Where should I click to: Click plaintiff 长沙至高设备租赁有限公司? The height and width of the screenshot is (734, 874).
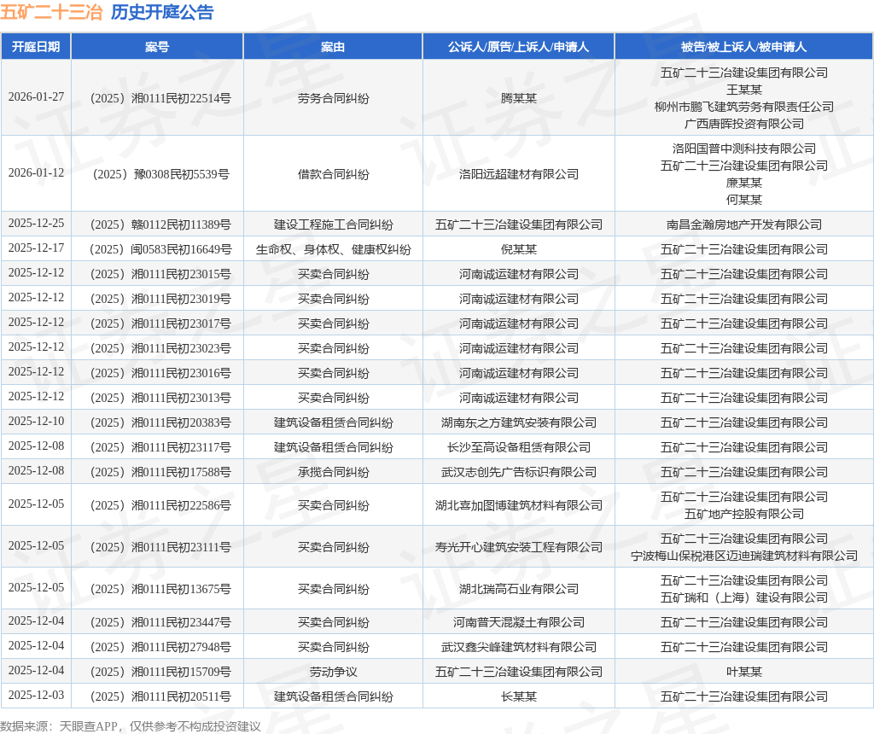(518, 447)
